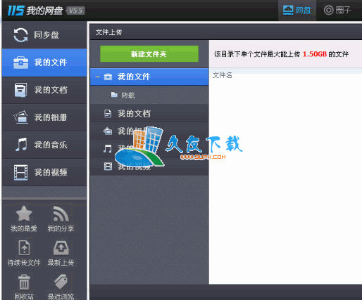Switch to the 圈子 tab

tap(337, 10)
